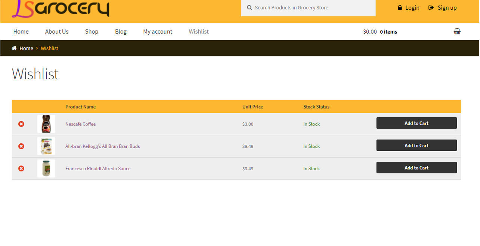The width and height of the screenshot is (480, 246).
Task: Click the breadcrumb home icon
Action: [14, 48]
